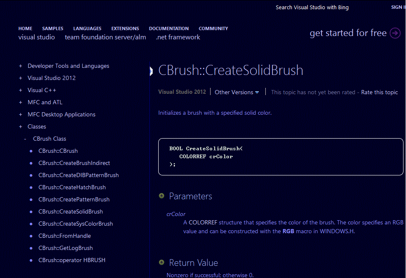Open the DOCUMENTATION menu
This screenshot has width=406, height=278.
click(169, 28)
